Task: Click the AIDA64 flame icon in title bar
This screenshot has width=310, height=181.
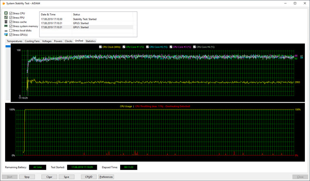Action: coord(4,3)
